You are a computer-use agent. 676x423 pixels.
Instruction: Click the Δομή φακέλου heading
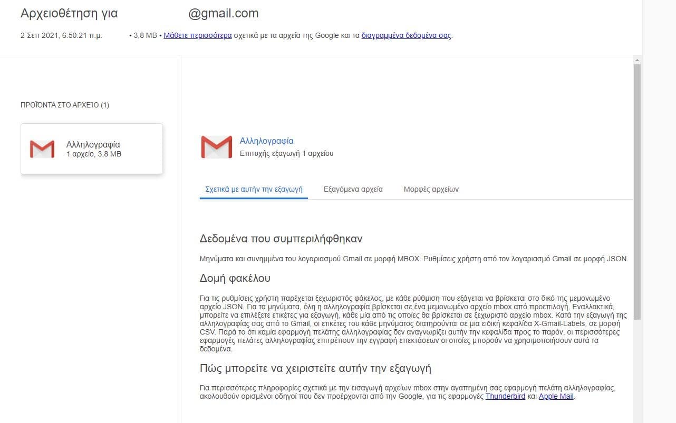click(235, 278)
